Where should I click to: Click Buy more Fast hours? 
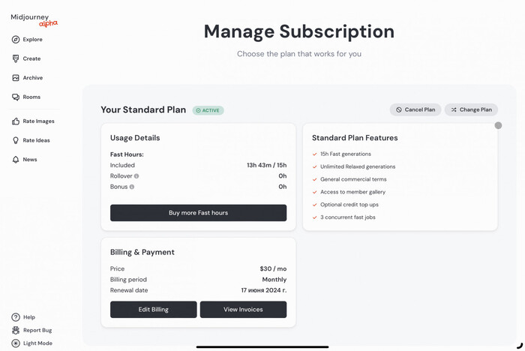(198, 213)
